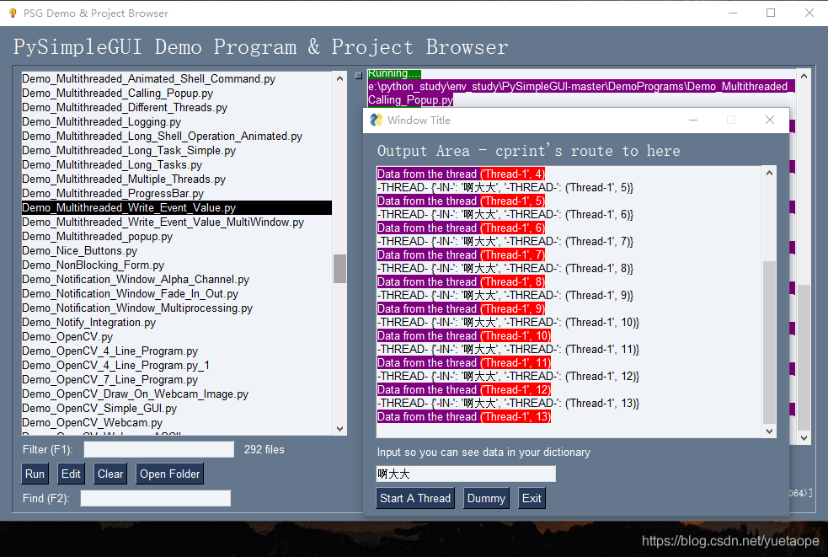The height and width of the screenshot is (557, 828).
Task: Click PSG Demo window lightbulb icon
Action: point(13,13)
